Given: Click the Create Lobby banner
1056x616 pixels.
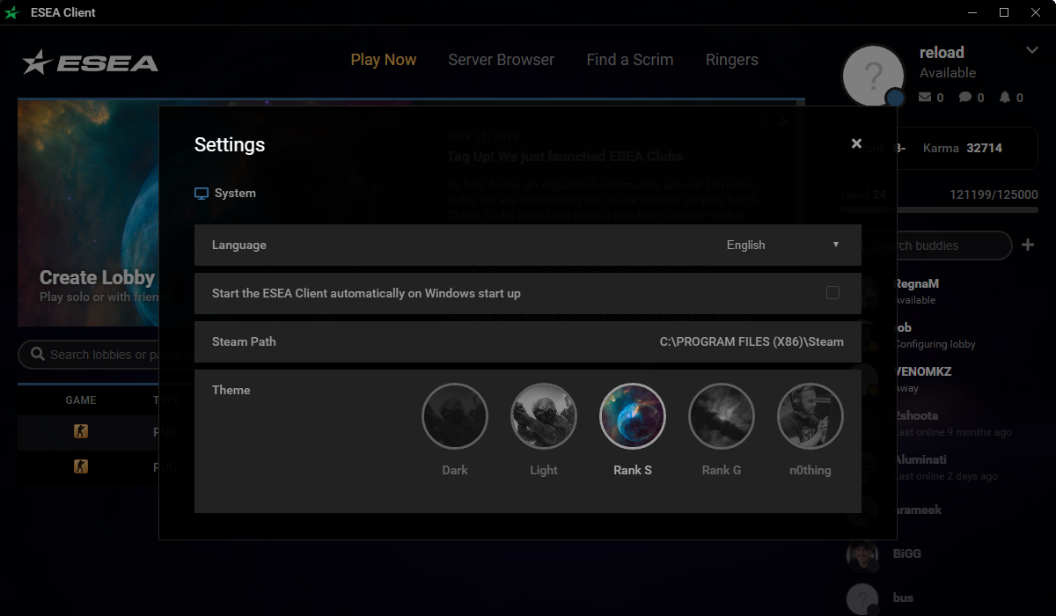Looking at the screenshot, I should tap(88, 213).
